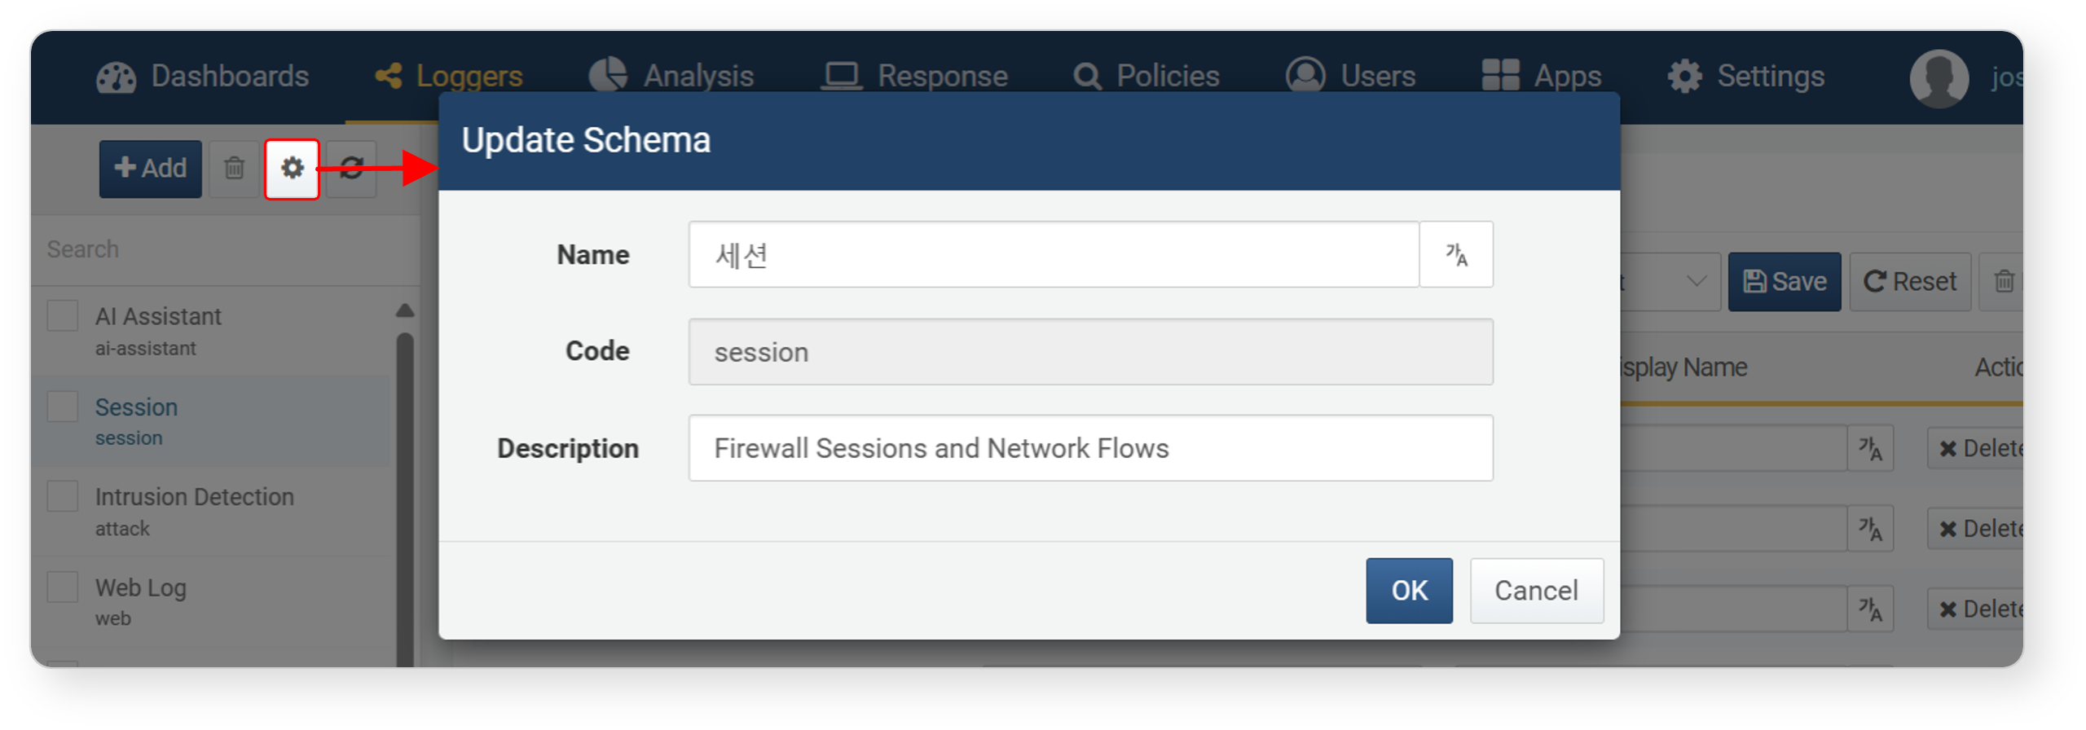
Task: Click the trash delete icon beside Add
Action: (x=234, y=169)
